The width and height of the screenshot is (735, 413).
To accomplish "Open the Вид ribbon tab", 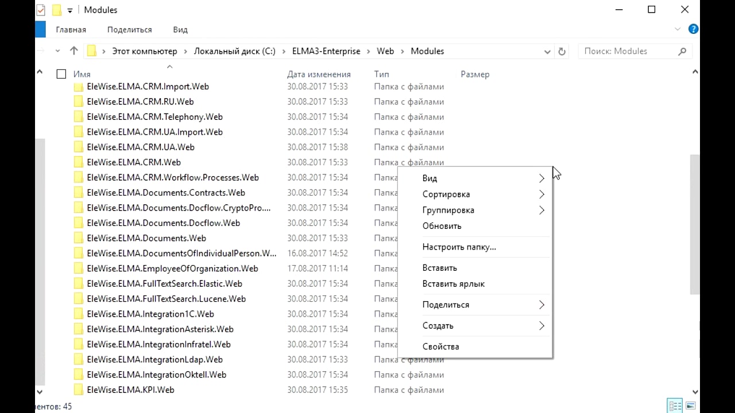I will (180, 29).
